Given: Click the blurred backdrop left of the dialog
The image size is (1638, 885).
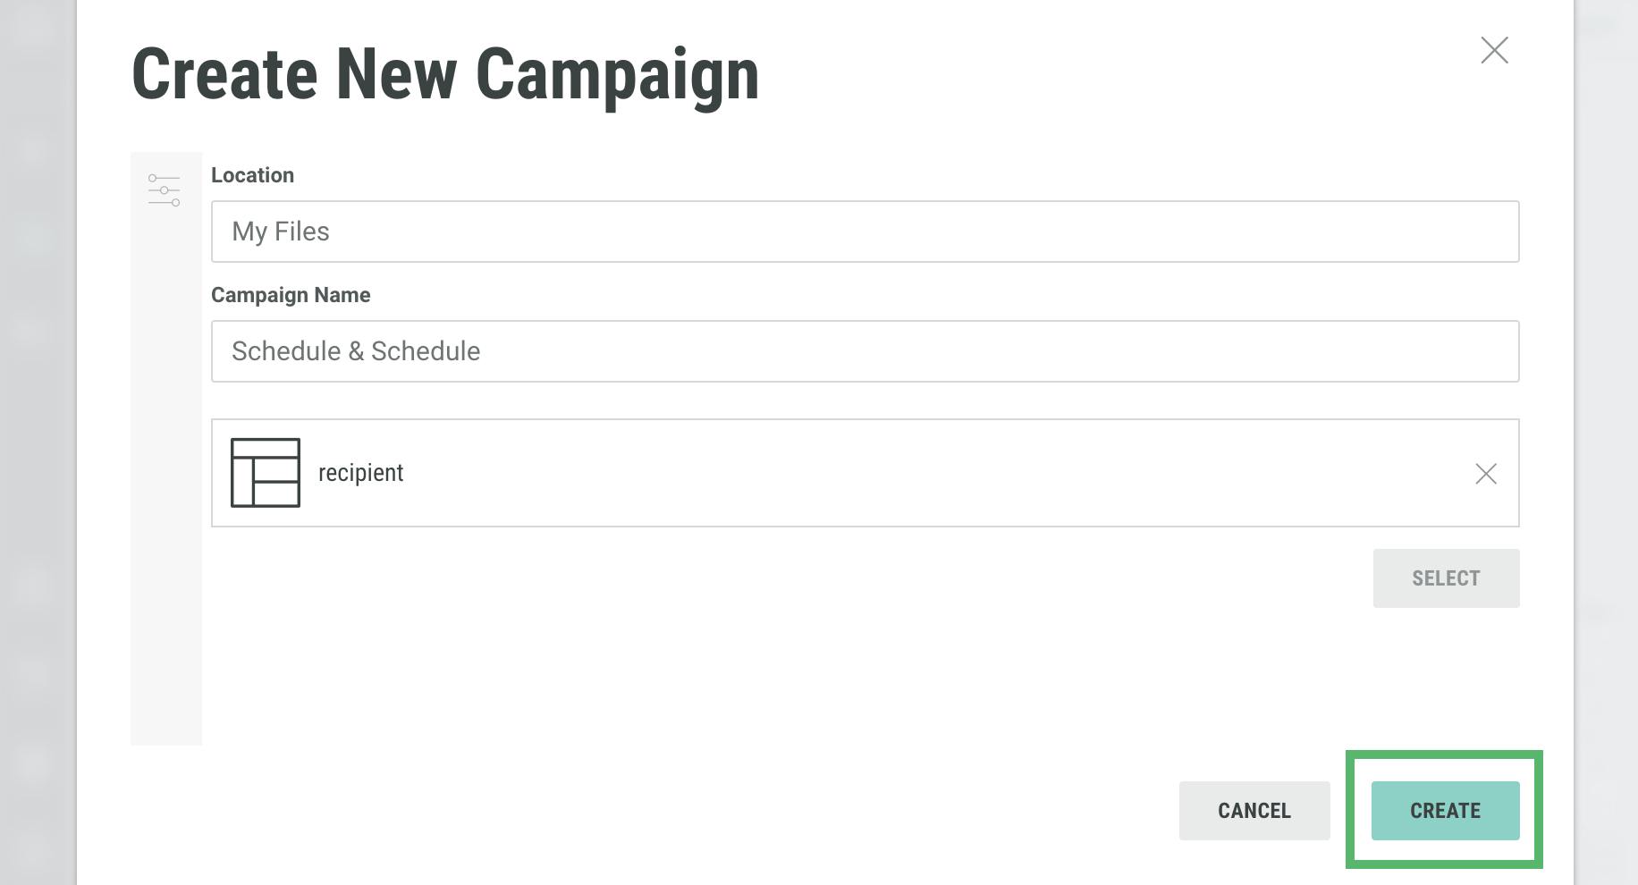Looking at the screenshot, I should tap(36, 447).
